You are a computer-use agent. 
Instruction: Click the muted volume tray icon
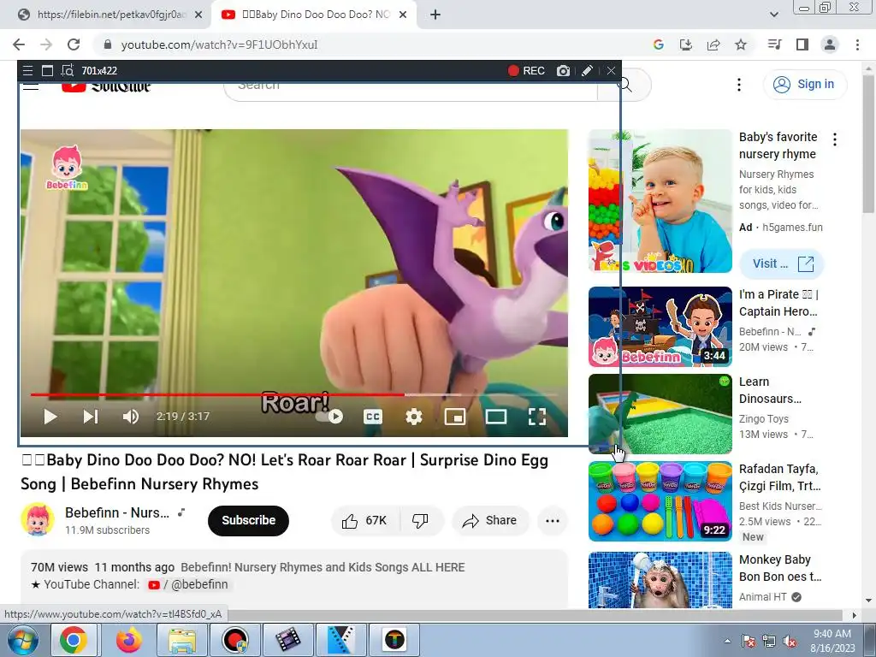pos(790,642)
